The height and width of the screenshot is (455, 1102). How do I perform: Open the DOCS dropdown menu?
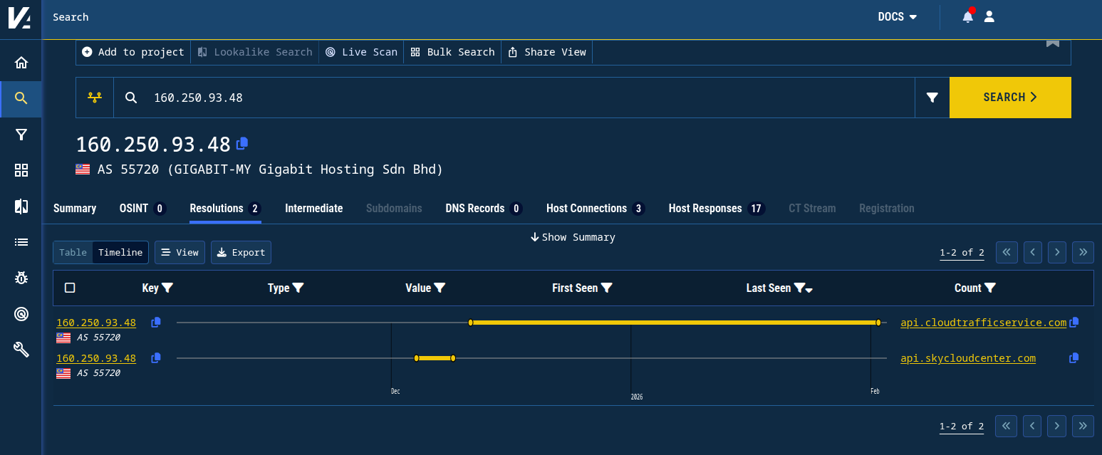(897, 16)
